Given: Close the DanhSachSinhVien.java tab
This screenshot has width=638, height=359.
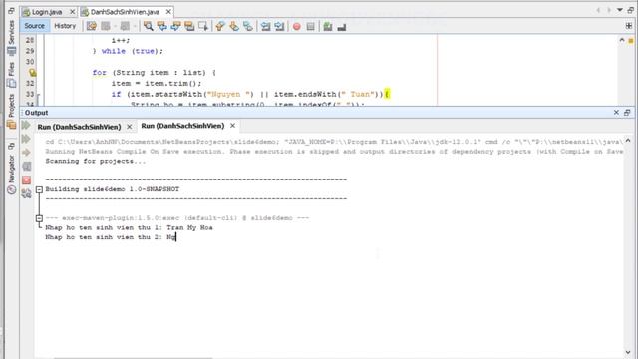Looking at the screenshot, I should click(168, 12).
